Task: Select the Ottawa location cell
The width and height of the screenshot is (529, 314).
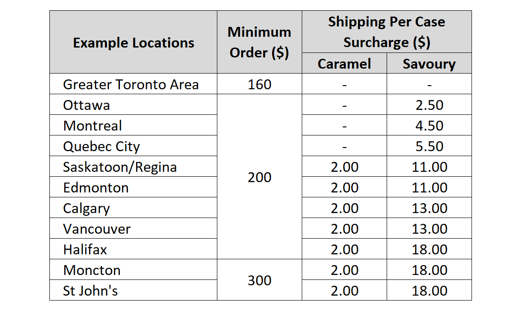Action: tap(87, 105)
